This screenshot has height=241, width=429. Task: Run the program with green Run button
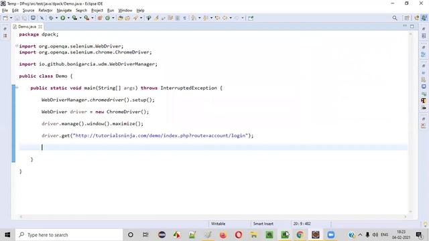point(62,18)
